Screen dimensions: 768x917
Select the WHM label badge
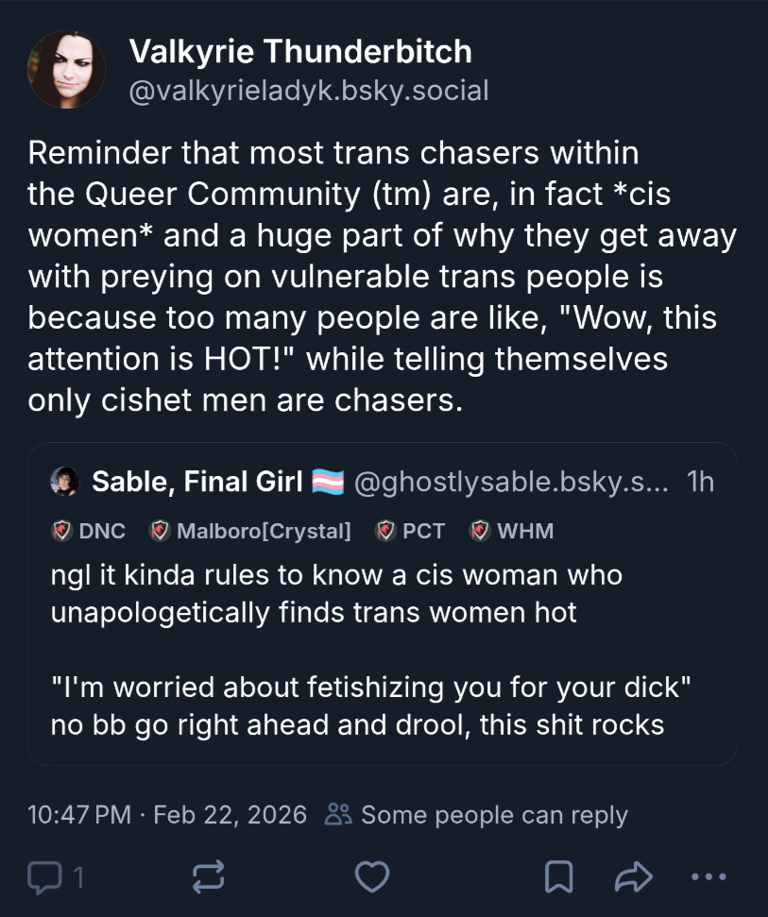click(x=512, y=531)
